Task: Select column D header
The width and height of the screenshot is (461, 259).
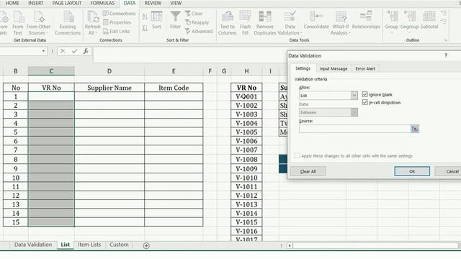Action: coord(109,71)
